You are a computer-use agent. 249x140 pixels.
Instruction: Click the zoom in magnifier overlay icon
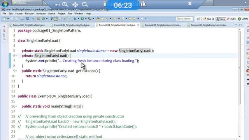click(65, 4)
